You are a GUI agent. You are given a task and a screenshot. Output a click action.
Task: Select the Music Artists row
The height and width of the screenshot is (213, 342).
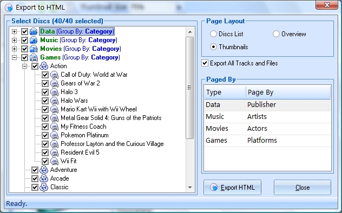coord(268,117)
